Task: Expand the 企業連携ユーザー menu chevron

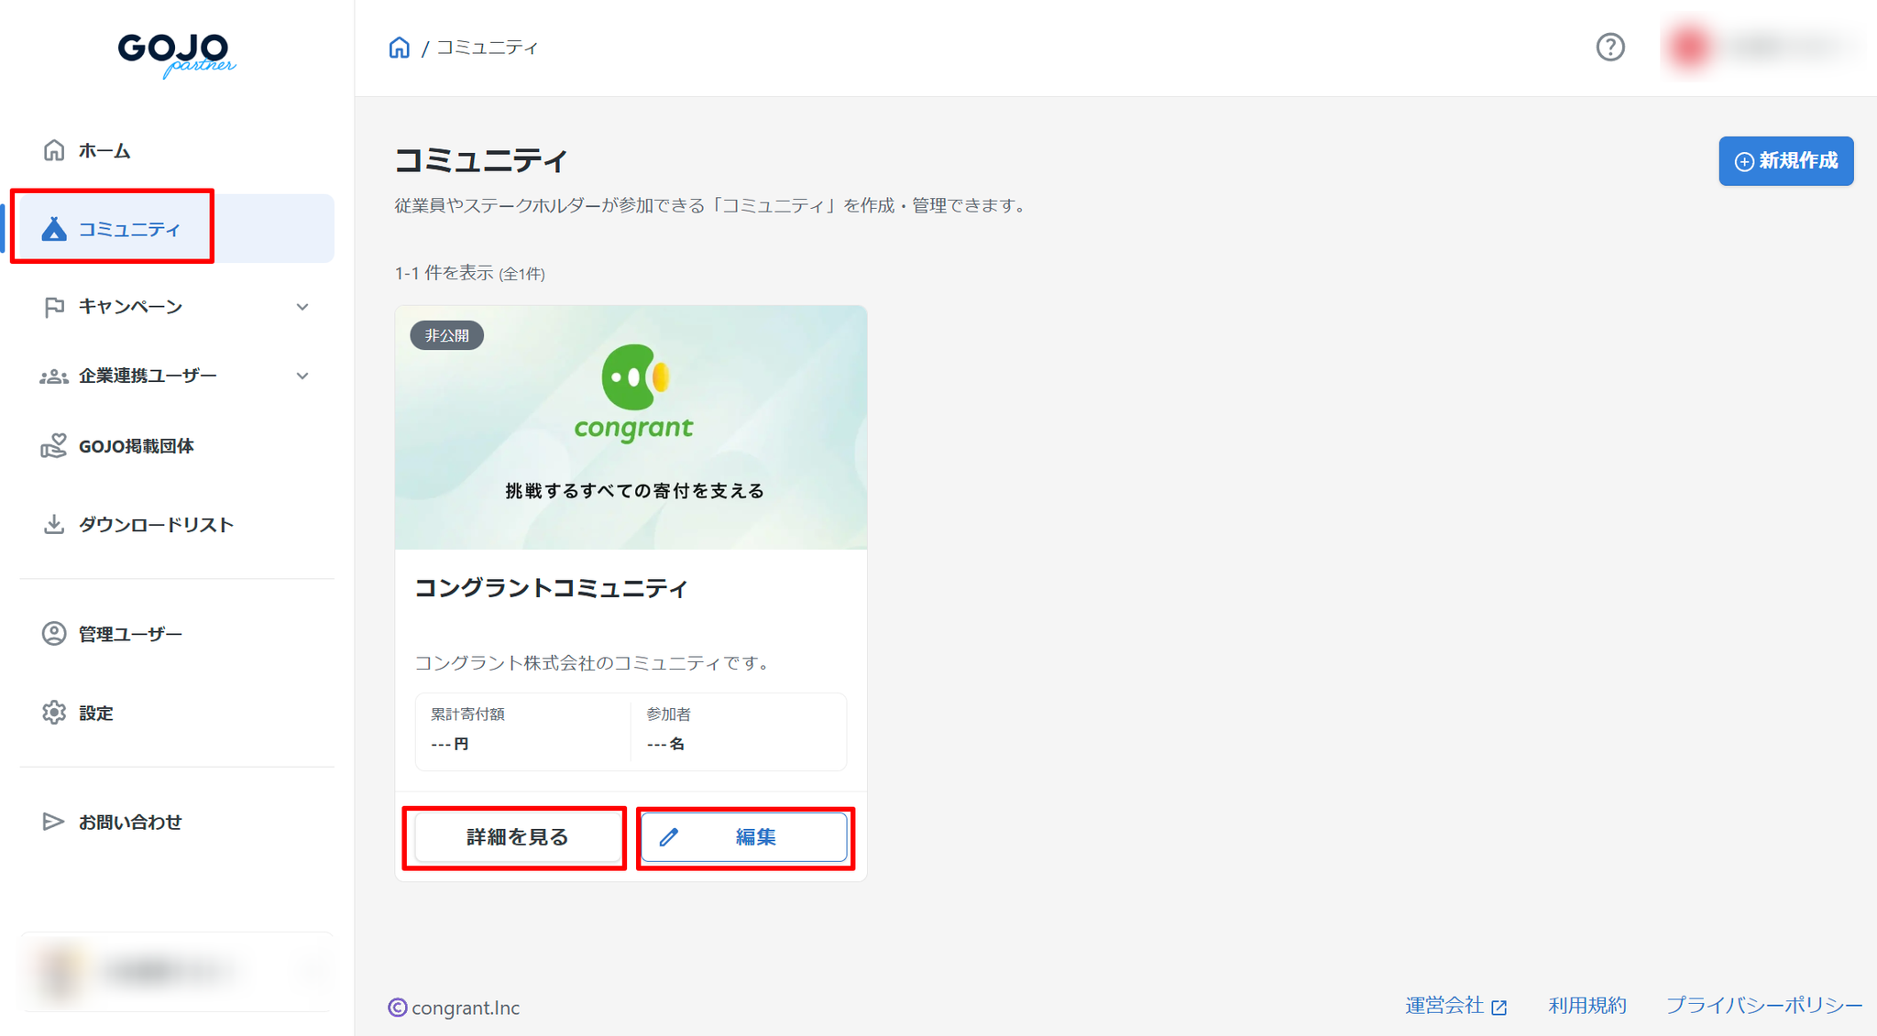Action: (x=302, y=376)
